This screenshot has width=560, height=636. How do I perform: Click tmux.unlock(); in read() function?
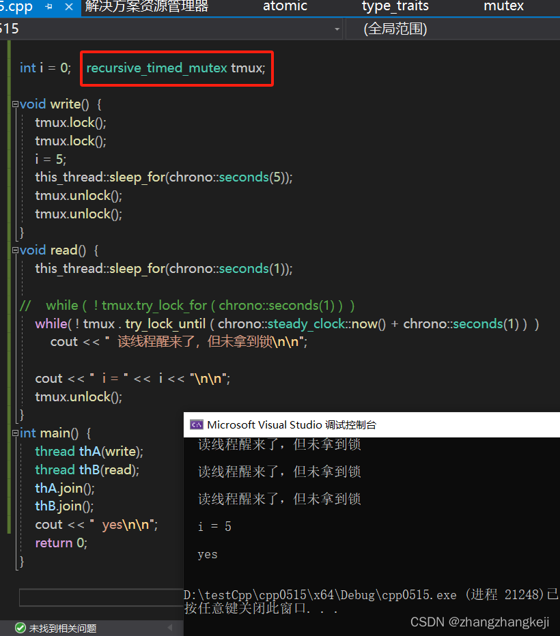point(79,396)
